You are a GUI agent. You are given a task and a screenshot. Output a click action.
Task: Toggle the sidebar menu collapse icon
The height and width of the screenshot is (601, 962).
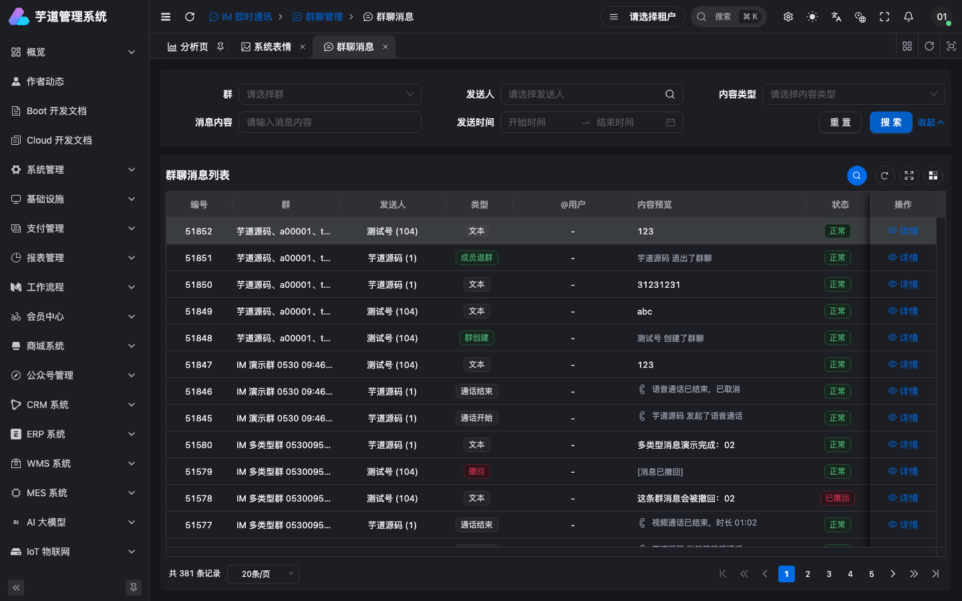point(166,17)
